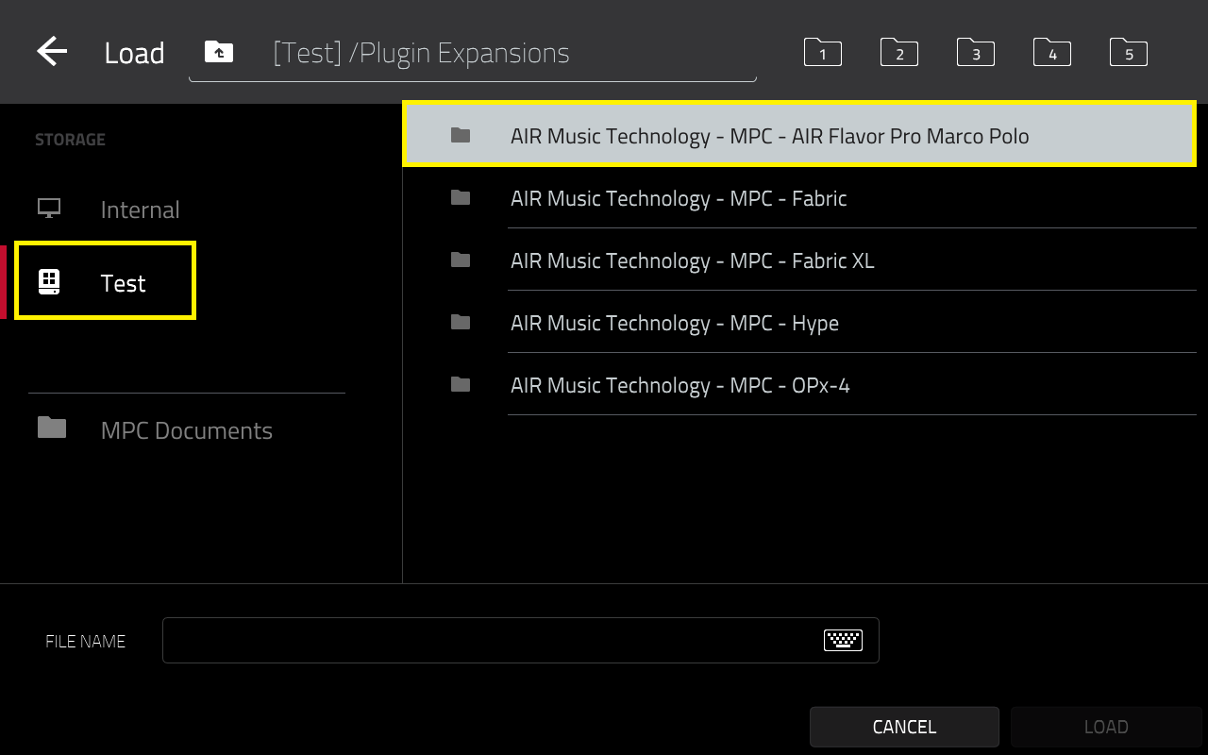Click the LOAD button

coord(1105,727)
